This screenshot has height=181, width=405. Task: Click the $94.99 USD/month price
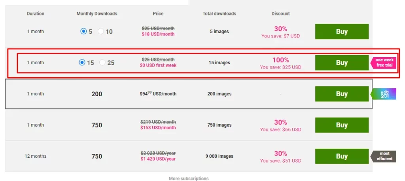[x=158, y=94]
